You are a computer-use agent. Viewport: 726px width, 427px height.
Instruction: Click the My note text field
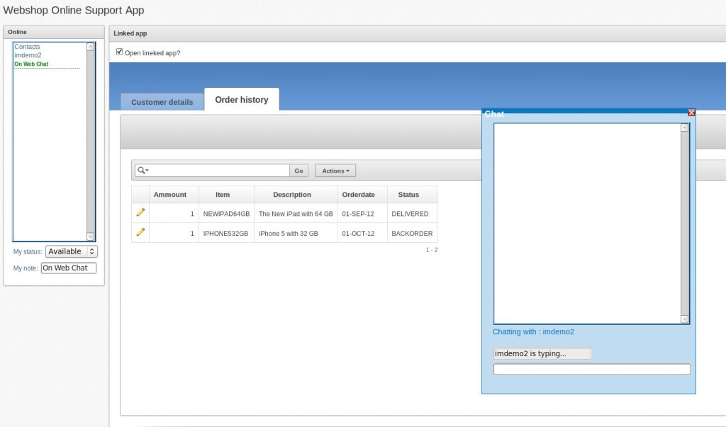point(68,268)
